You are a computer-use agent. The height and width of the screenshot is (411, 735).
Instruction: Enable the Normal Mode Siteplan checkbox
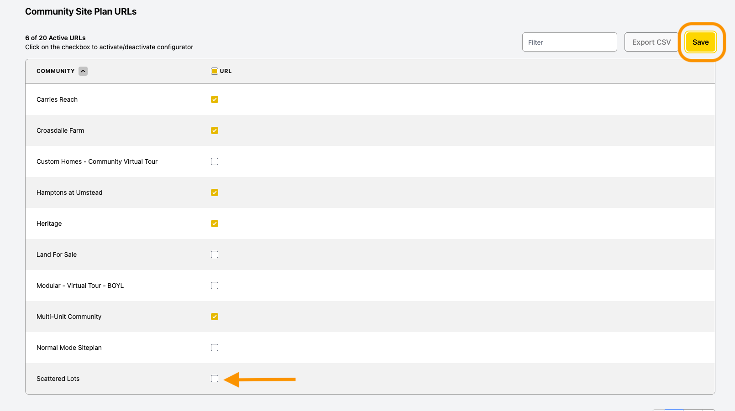click(x=215, y=348)
